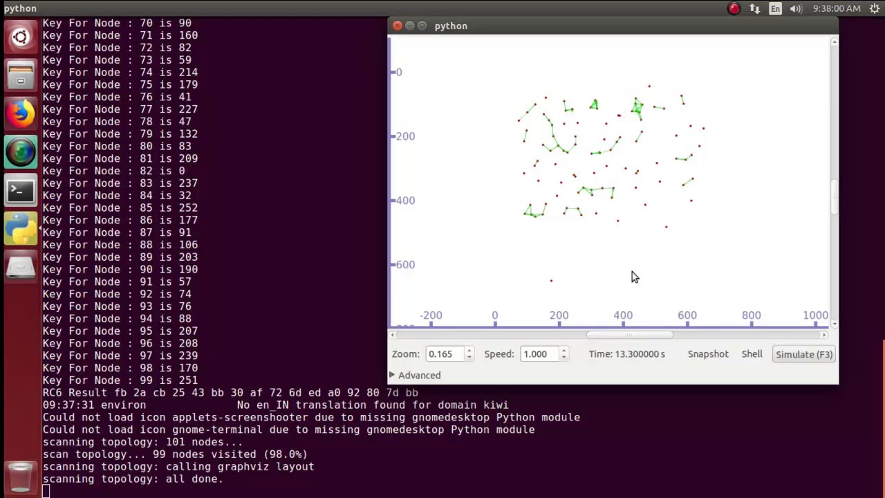
Task: Expand the Advanced section
Action: click(x=415, y=375)
